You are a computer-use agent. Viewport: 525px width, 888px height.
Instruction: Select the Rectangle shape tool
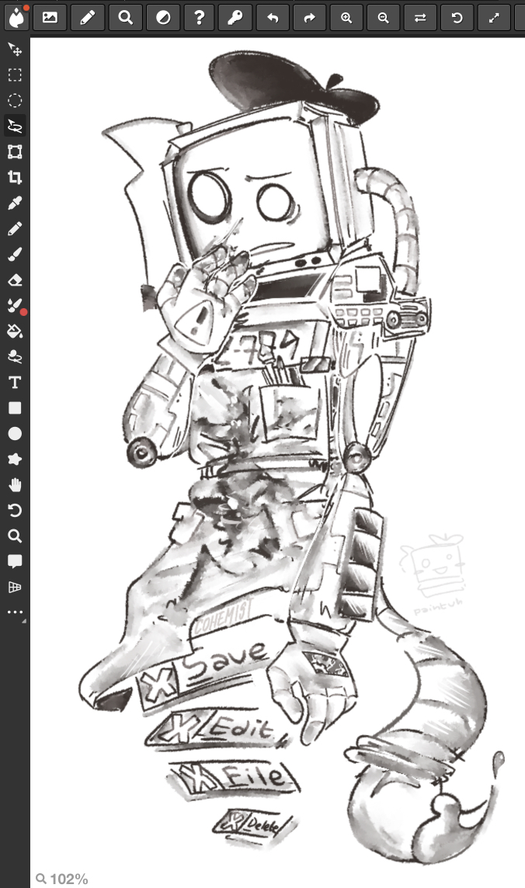pyautogui.click(x=15, y=408)
